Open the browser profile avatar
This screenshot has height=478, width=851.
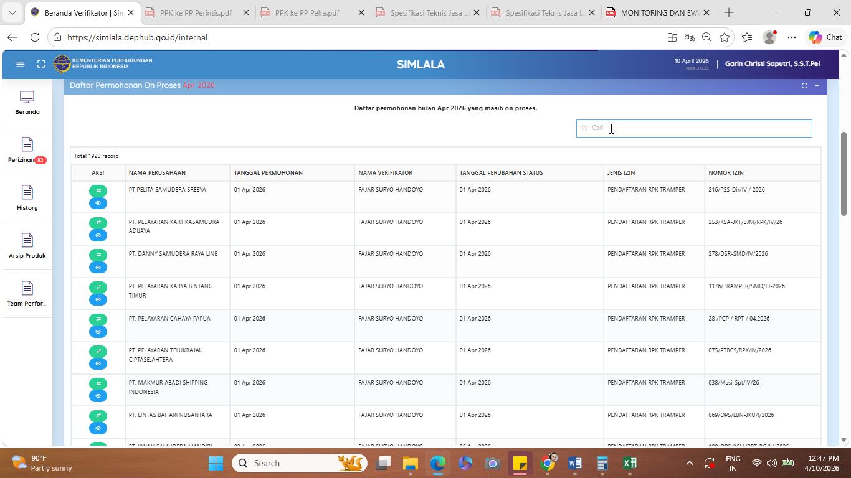tap(770, 37)
